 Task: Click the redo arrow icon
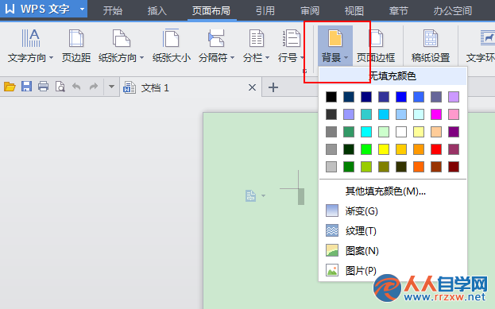[94, 86]
